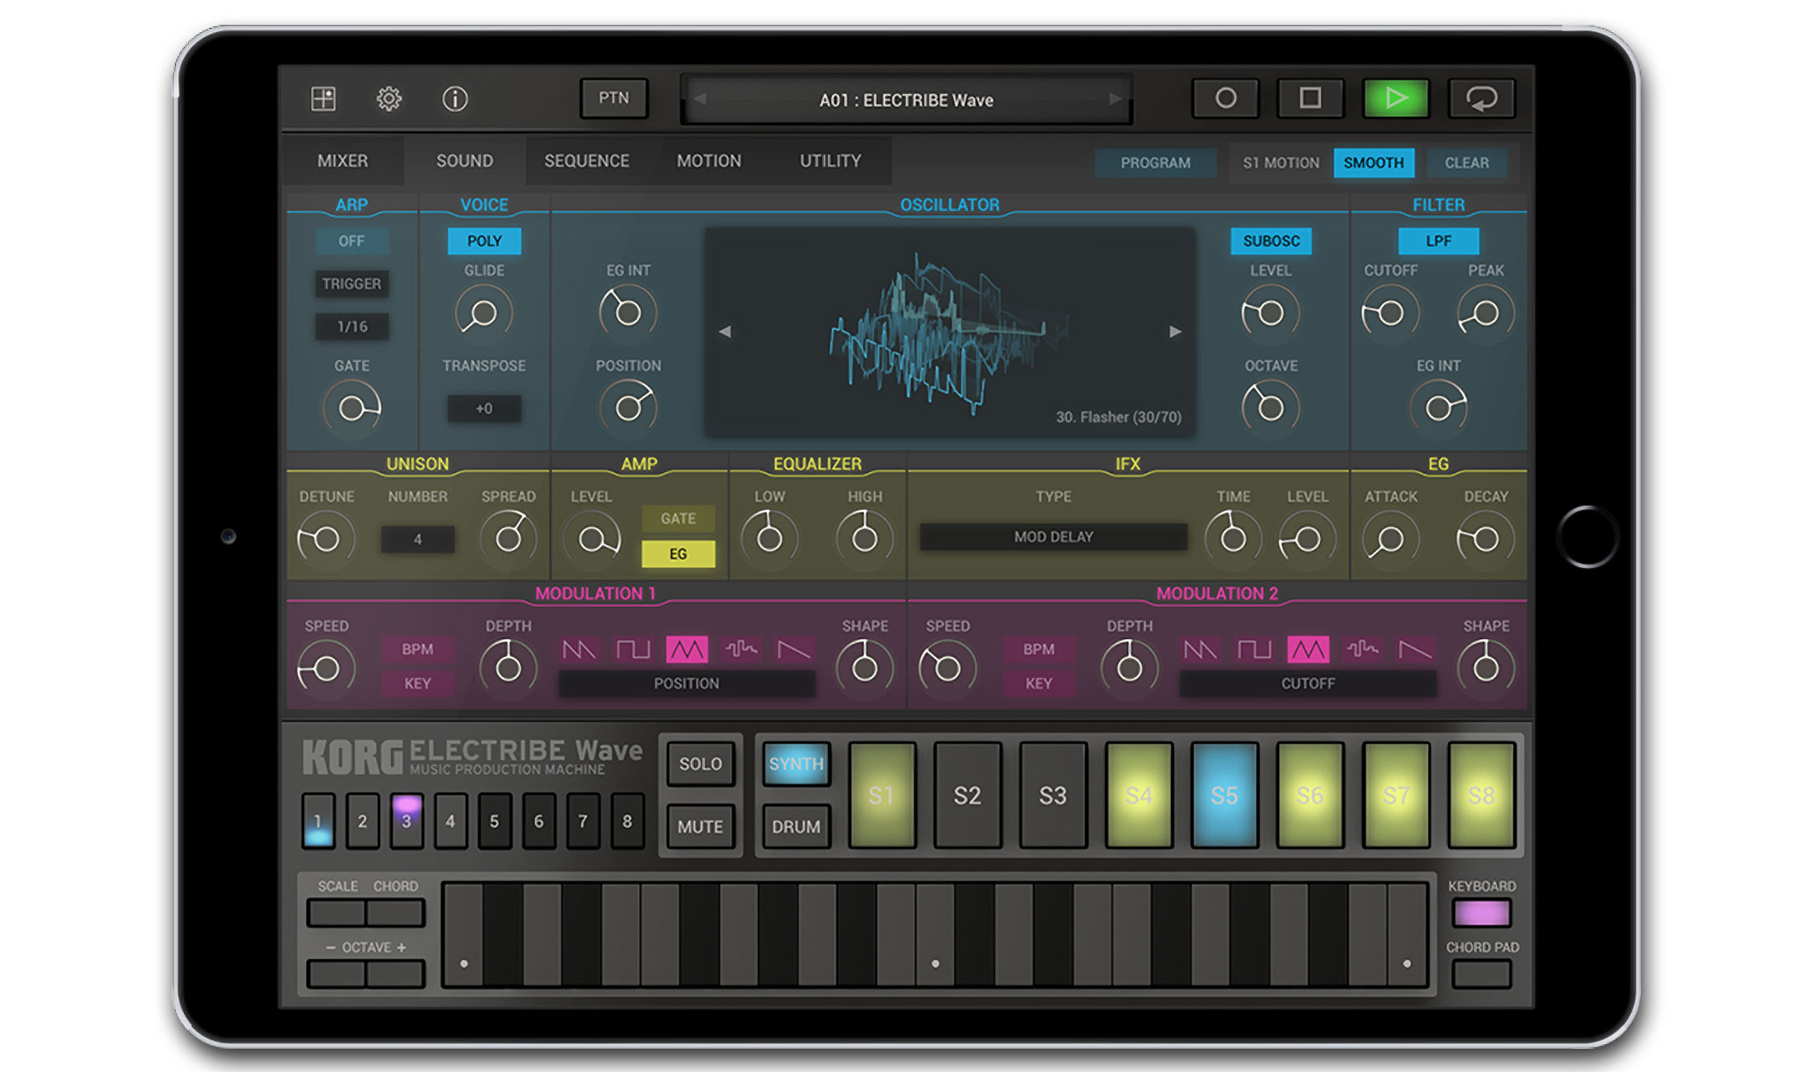Click the info icon in the top bar
1814x1072 pixels.
pyautogui.click(x=456, y=98)
